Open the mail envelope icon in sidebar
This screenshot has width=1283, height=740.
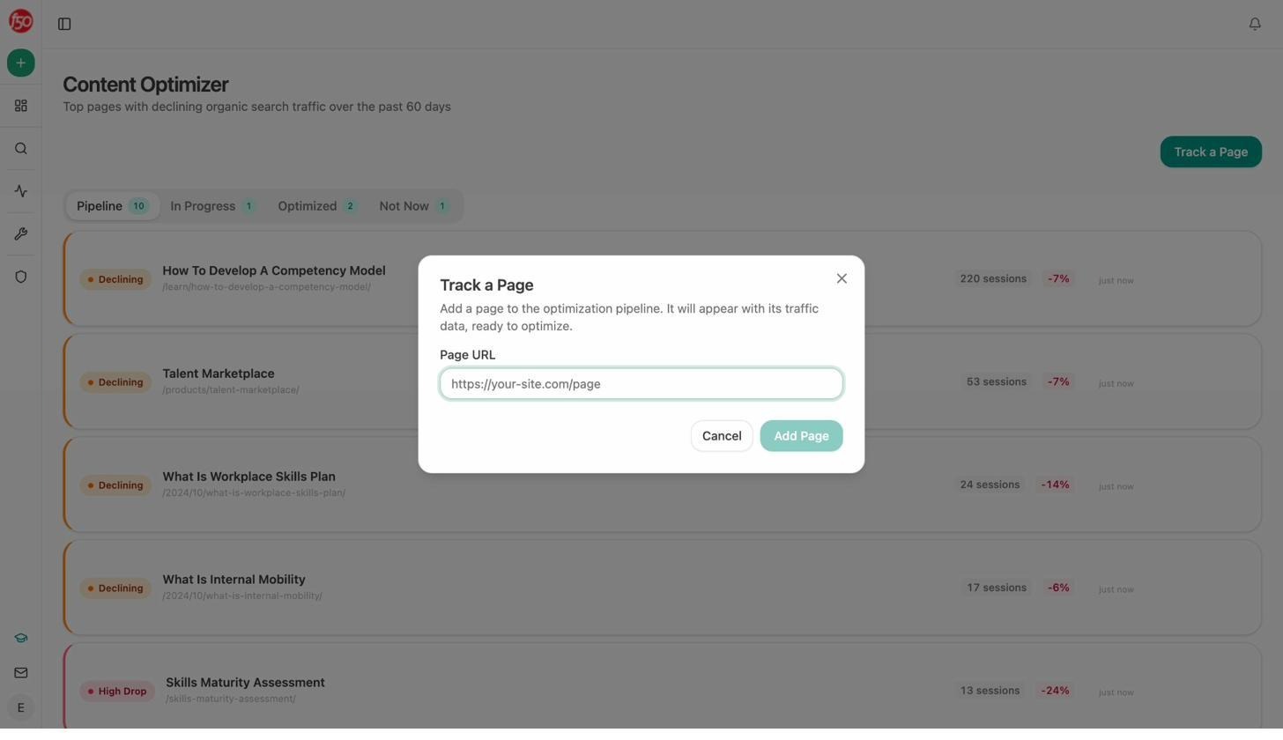coord(20,672)
